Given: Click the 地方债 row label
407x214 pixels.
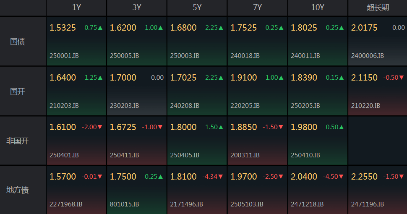Looking at the screenshot, I should pyautogui.click(x=17, y=190).
